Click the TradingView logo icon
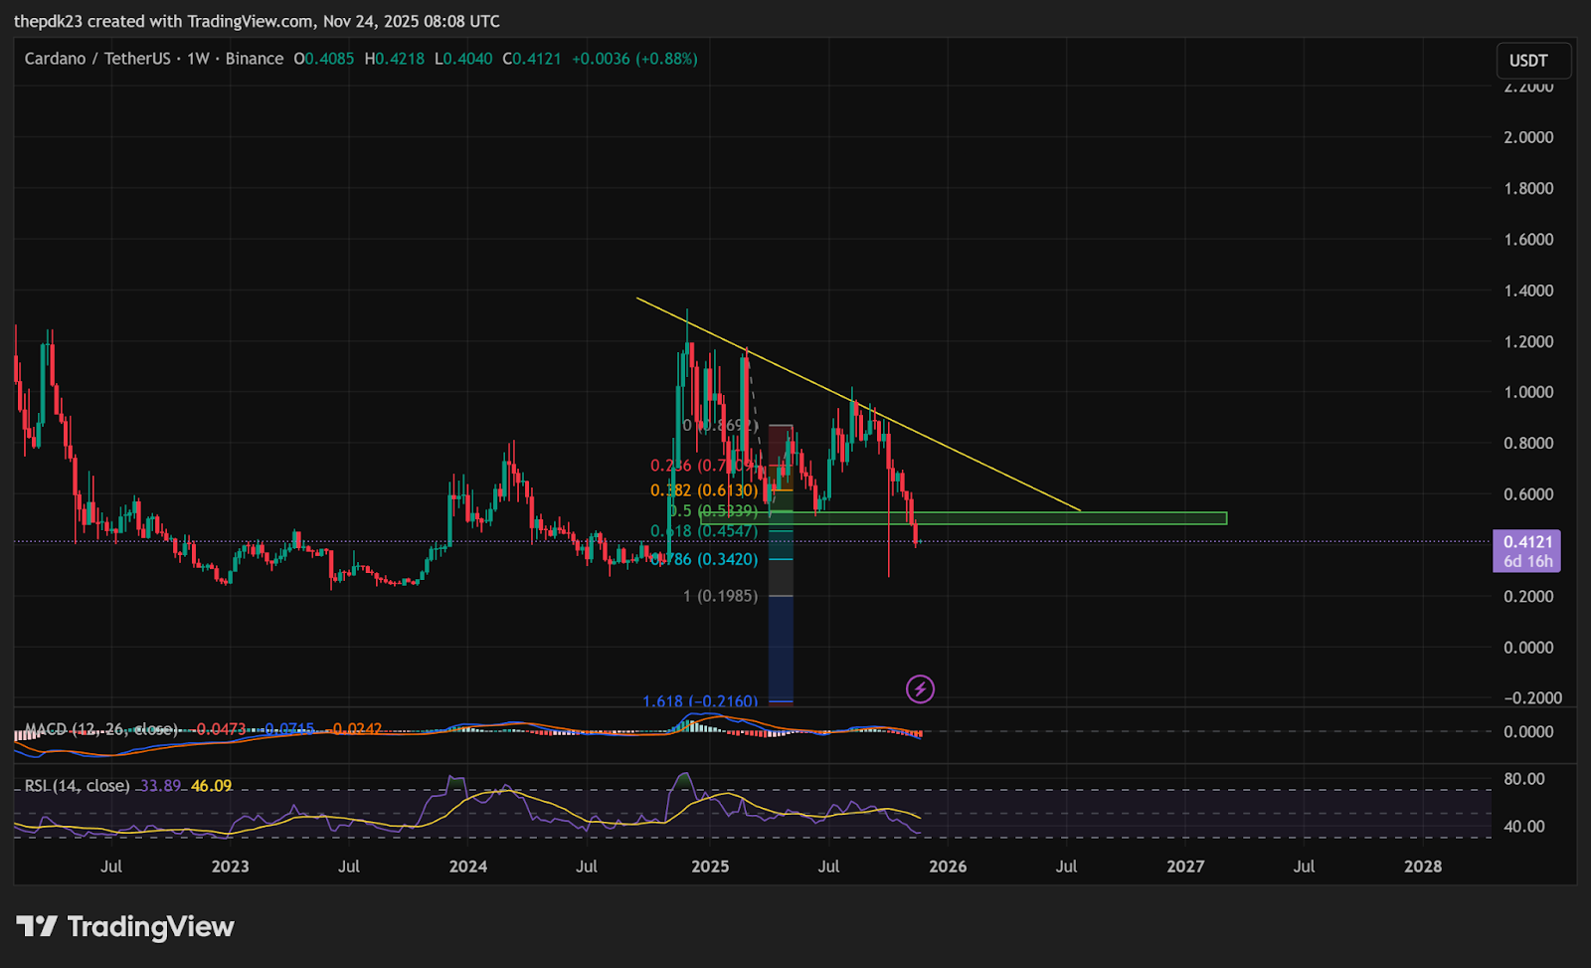 37,927
